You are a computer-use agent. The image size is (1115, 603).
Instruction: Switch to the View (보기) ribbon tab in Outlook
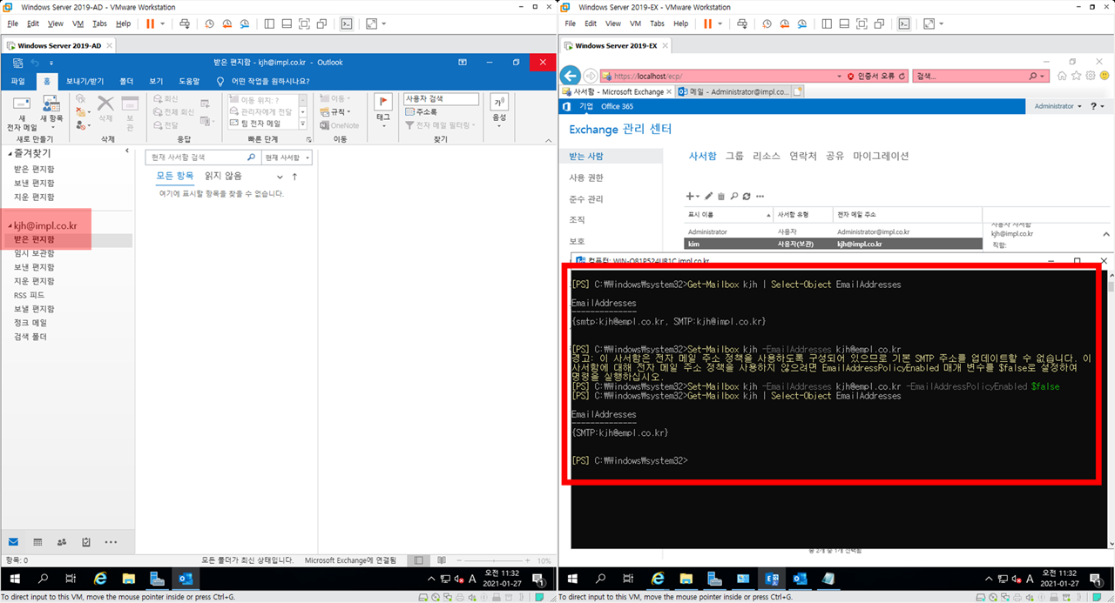[x=156, y=81]
